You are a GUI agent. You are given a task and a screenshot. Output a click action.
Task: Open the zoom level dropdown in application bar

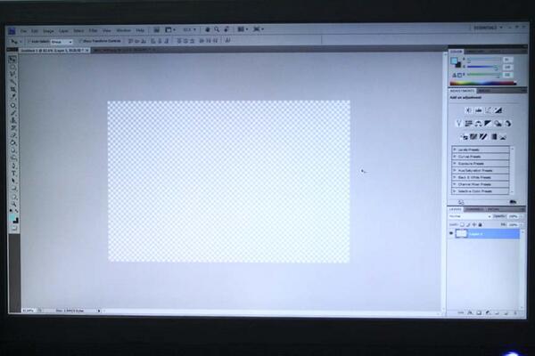190,30
